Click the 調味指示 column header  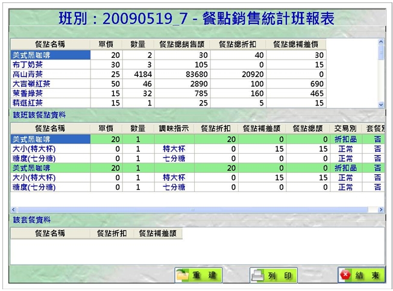(174, 128)
